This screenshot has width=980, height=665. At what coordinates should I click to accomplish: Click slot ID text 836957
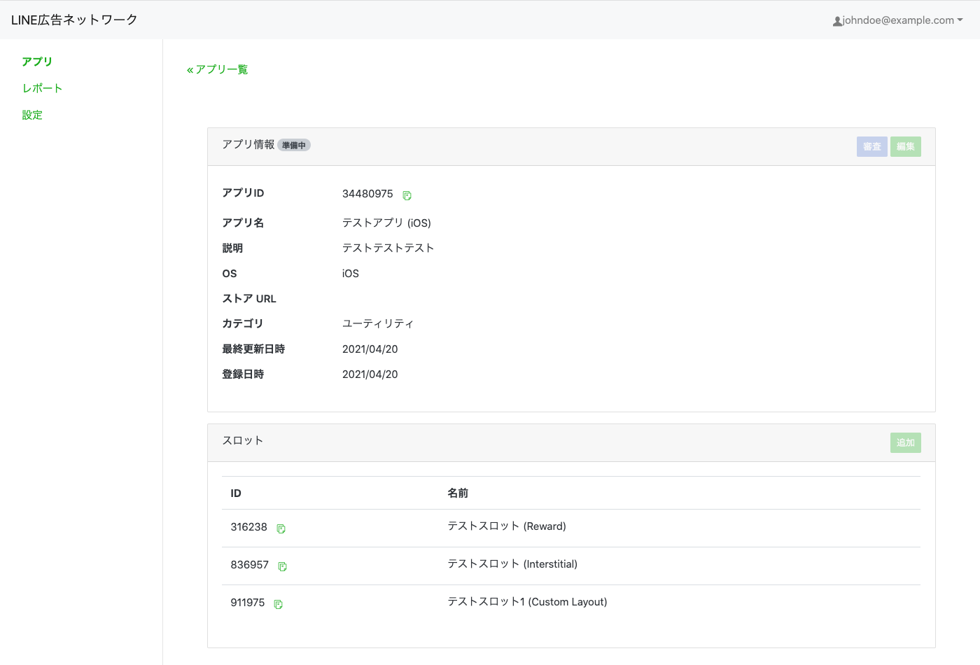pos(250,565)
